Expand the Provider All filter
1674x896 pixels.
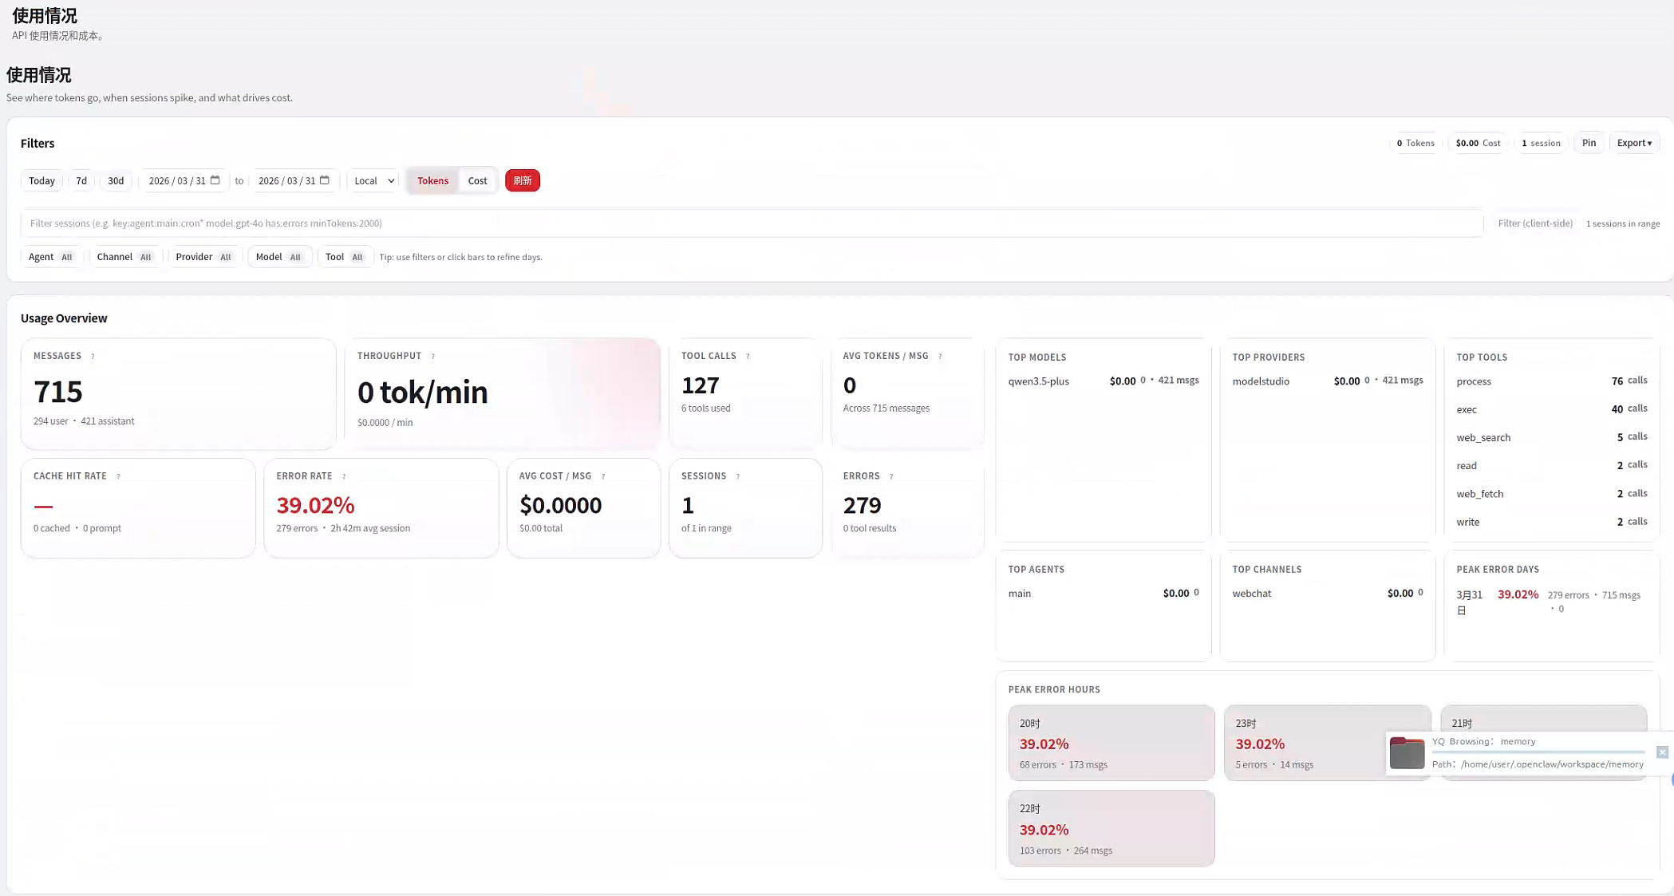[x=203, y=257]
